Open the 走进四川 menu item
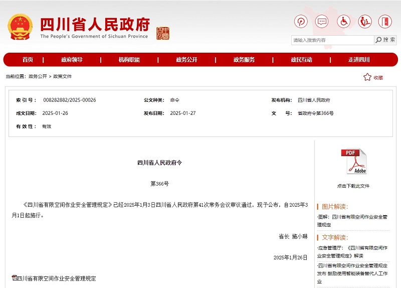Screen dimensions: 401x288 pos(359,60)
